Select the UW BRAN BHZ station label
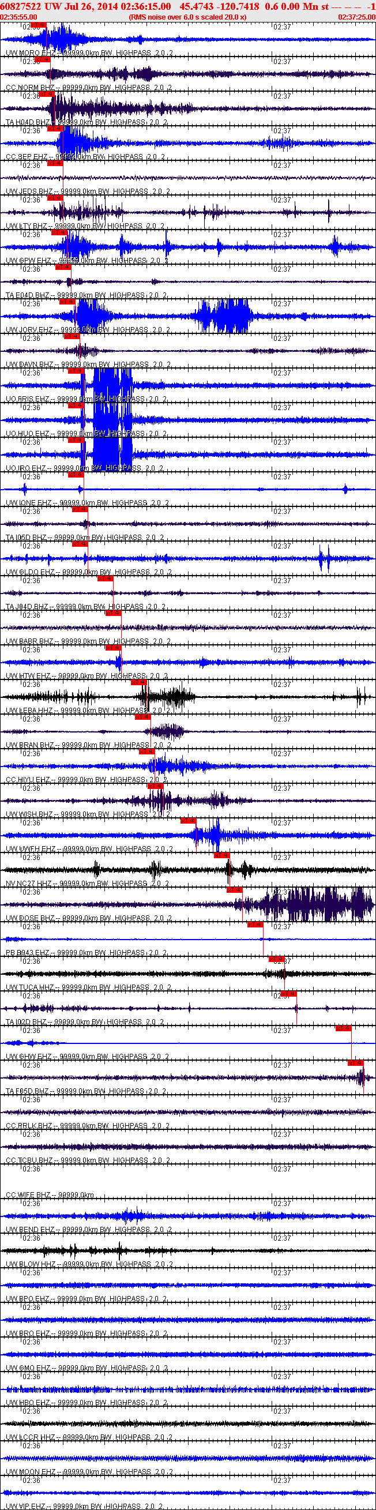The height and width of the screenshot is (1510, 376). (x=89, y=745)
